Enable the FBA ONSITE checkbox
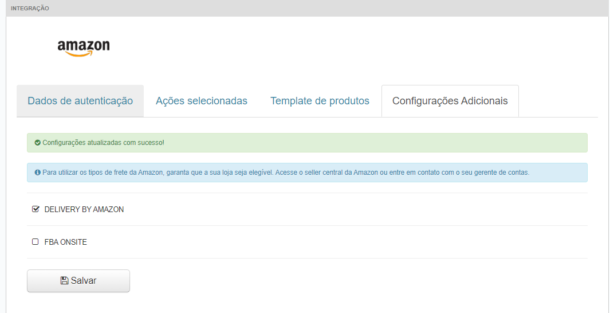The width and height of the screenshot is (610, 313). 36,242
